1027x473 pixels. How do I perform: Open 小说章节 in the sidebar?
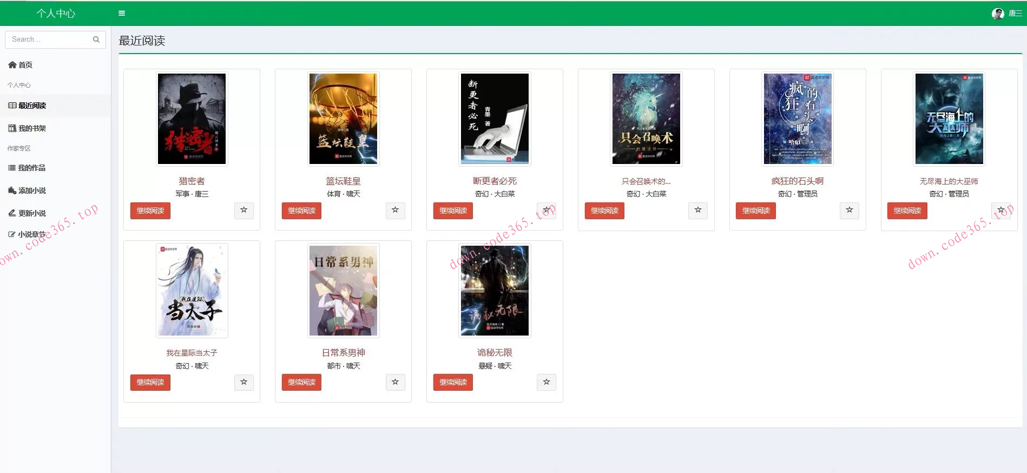(55, 234)
